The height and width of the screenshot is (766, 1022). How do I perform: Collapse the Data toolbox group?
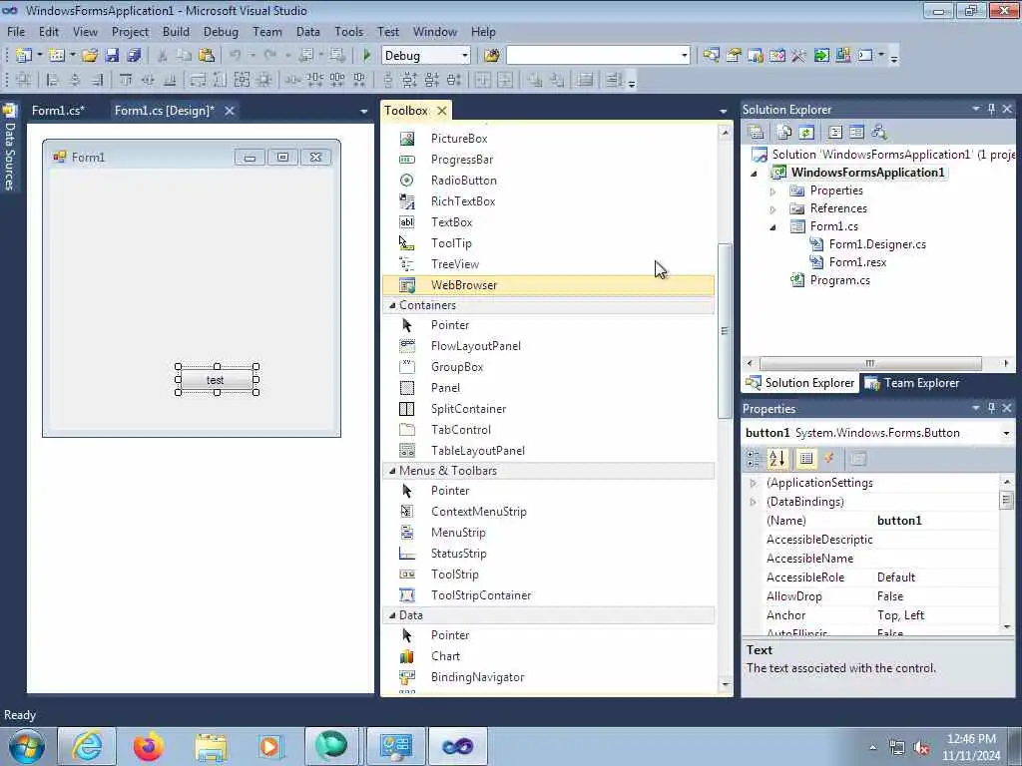[392, 614]
